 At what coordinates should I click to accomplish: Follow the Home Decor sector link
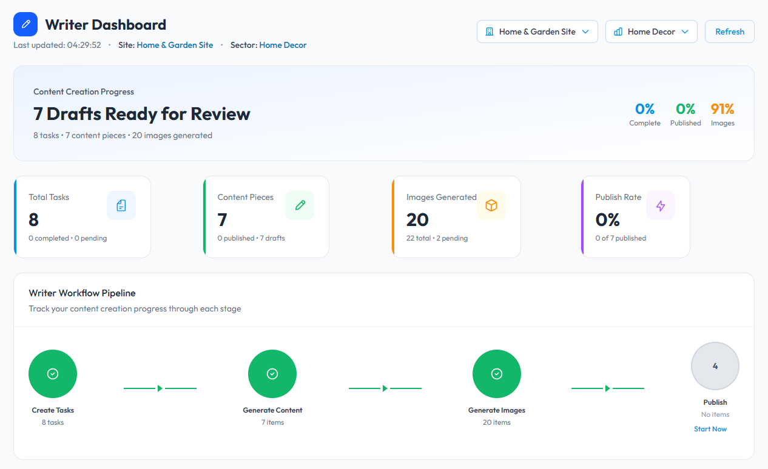283,45
